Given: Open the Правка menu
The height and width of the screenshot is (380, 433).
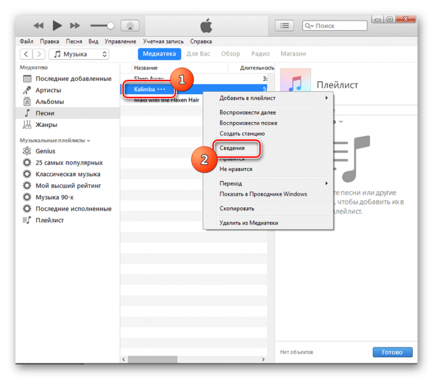Looking at the screenshot, I should tap(49, 41).
